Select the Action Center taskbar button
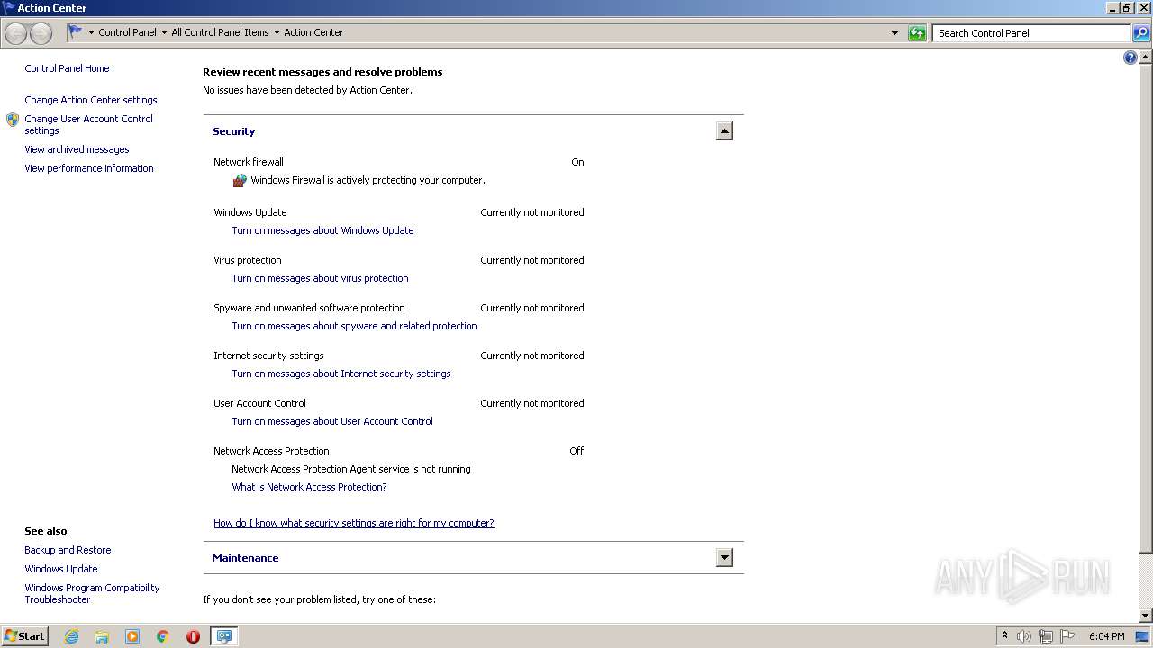Image resolution: width=1153 pixels, height=648 pixels. (x=223, y=636)
